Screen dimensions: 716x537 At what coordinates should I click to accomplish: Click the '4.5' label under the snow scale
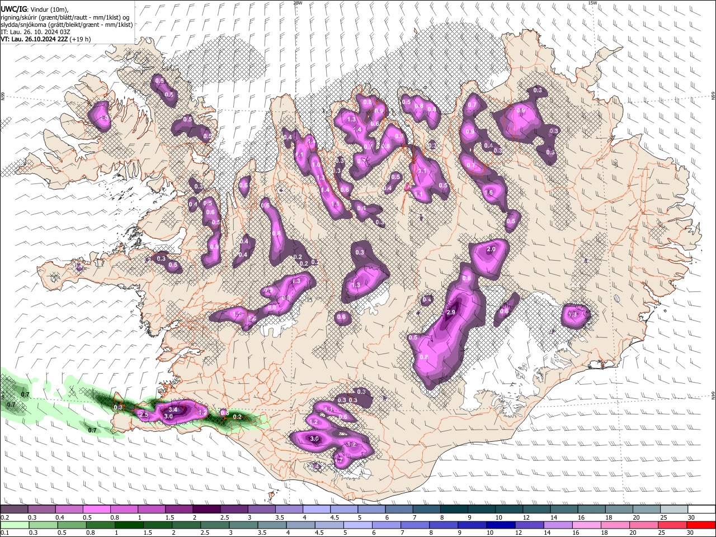pos(335,517)
